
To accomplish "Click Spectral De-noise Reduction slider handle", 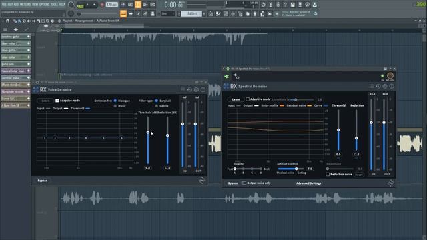I will point(356,138).
